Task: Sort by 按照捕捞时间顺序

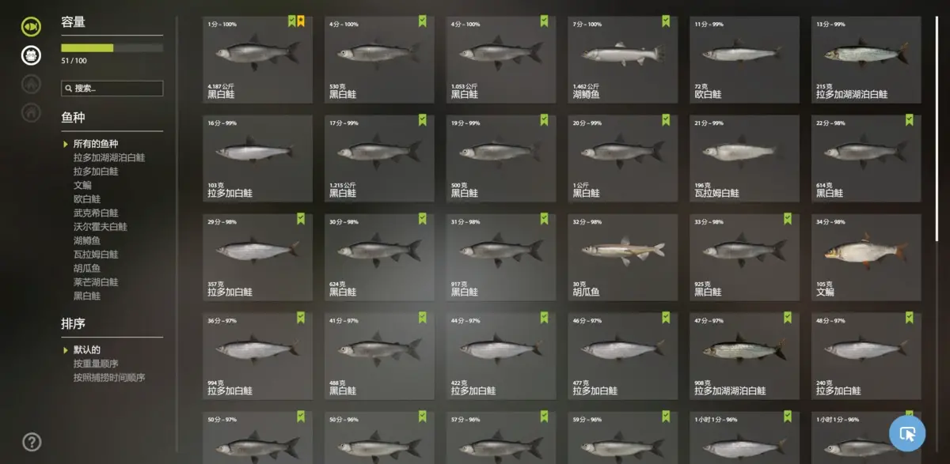Action: tap(109, 378)
